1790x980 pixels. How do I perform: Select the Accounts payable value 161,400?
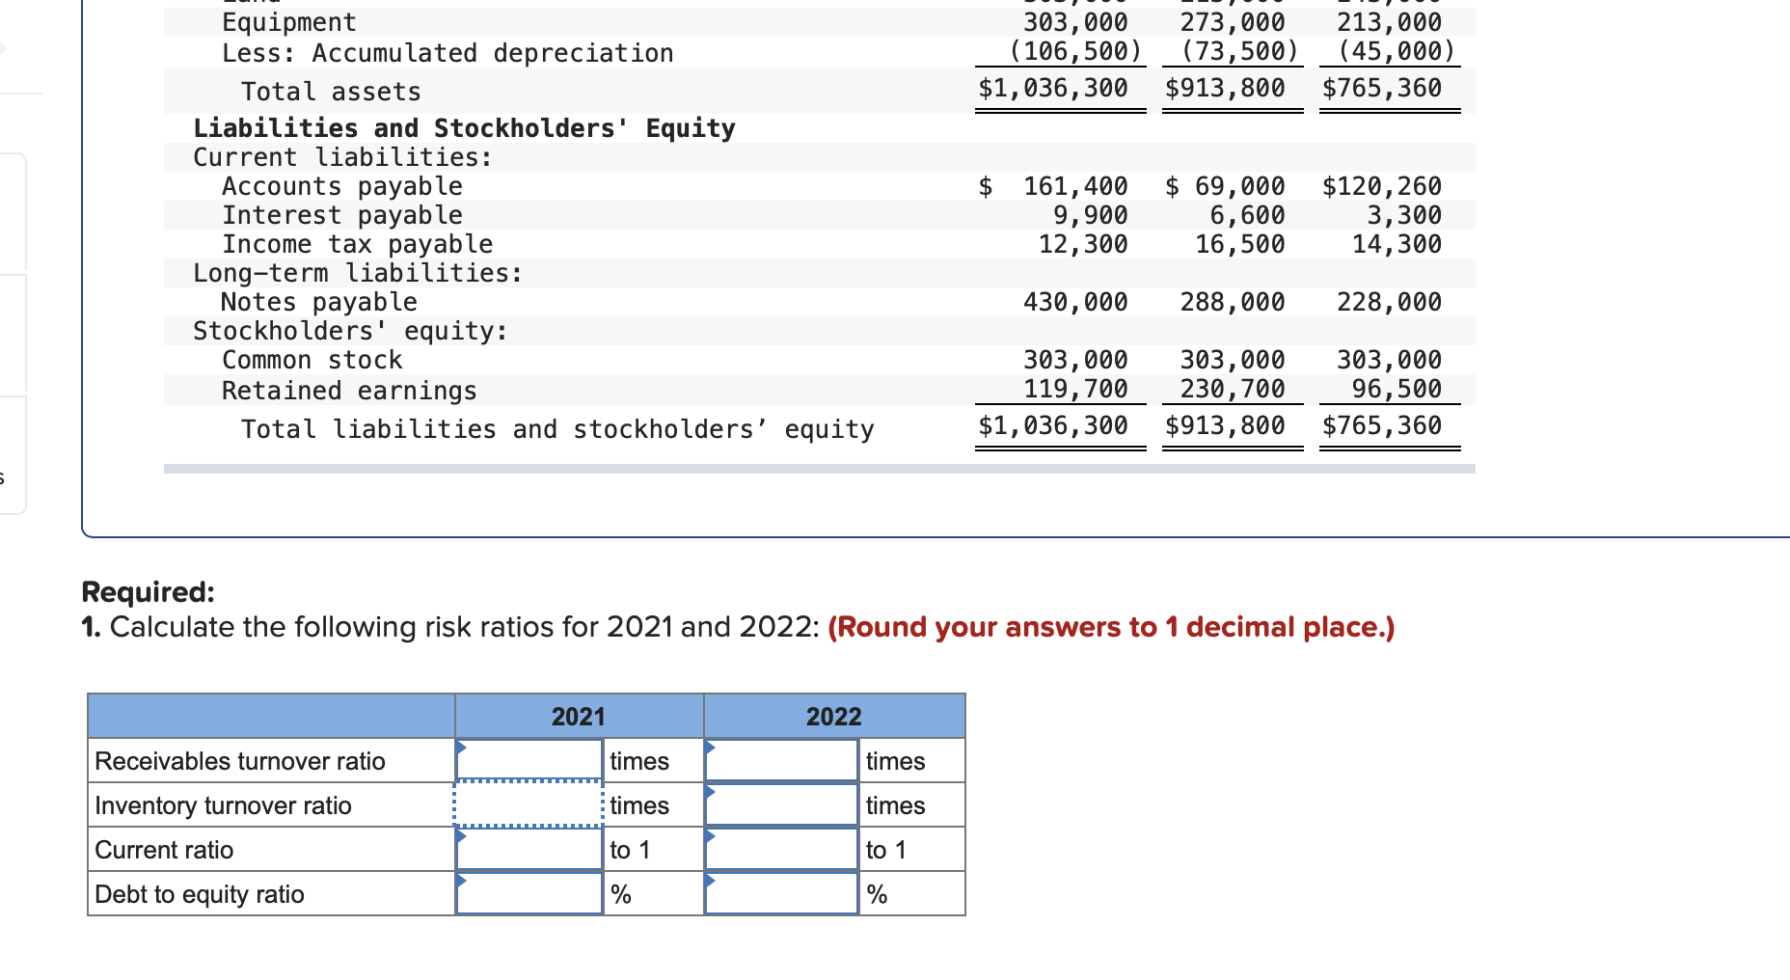pyautogui.click(x=1075, y=186)
